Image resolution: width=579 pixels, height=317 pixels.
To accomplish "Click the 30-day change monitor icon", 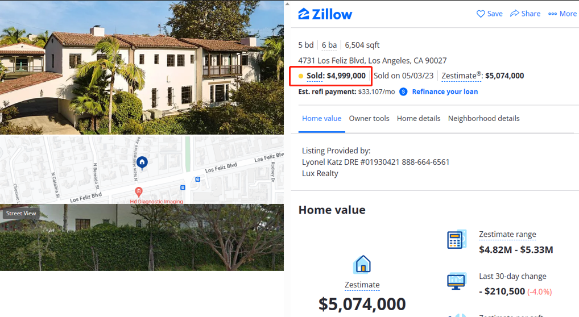I will [457, 281].
